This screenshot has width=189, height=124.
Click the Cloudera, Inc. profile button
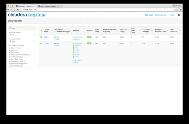click(x=177, y=6)
